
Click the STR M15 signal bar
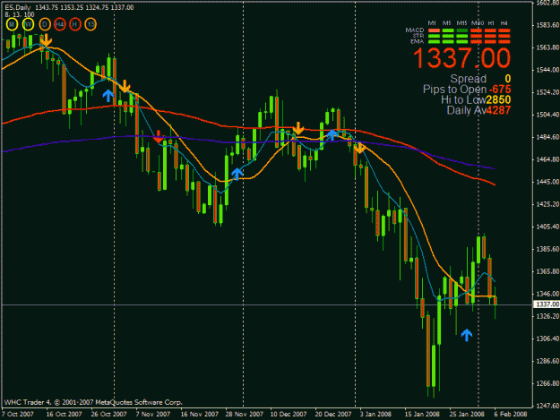point(462,36)
